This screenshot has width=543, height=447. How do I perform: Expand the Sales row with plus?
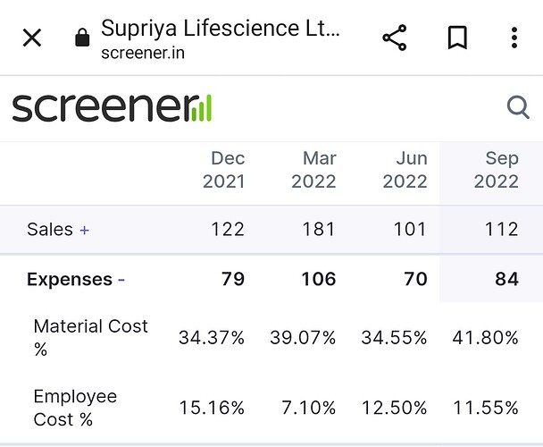coord(85,230)
